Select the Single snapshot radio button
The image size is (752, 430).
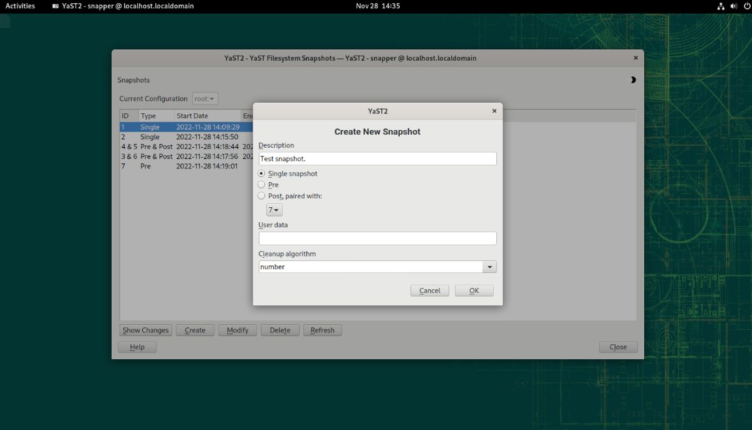(x=261, y=173)
